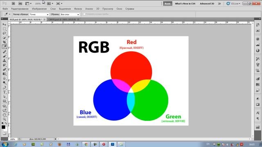Launch Mini Bridge from the application bar
Screen dimensions: 262x147
[20, 3]
